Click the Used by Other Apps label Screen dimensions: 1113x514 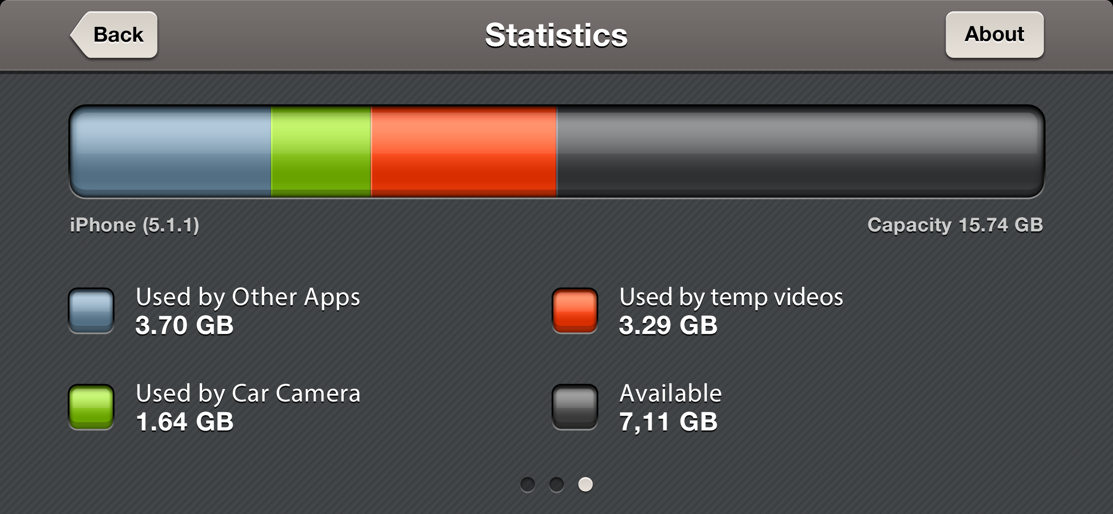(x=248, y=298)
